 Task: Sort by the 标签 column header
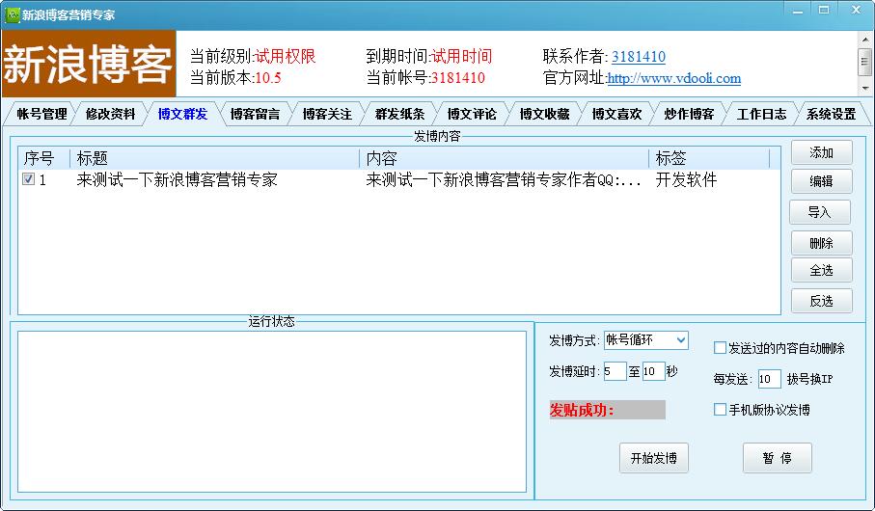(709, 158)
